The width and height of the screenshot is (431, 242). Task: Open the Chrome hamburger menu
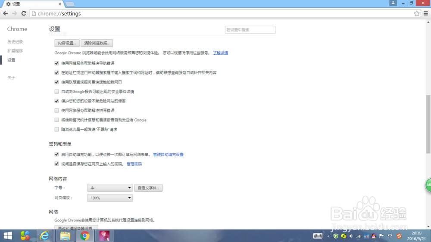[x=426, y=13]
